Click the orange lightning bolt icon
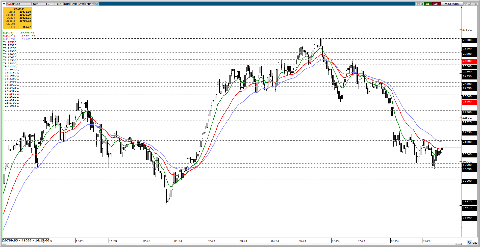This screenshot has height=247, width=480. tap(418, 4)
